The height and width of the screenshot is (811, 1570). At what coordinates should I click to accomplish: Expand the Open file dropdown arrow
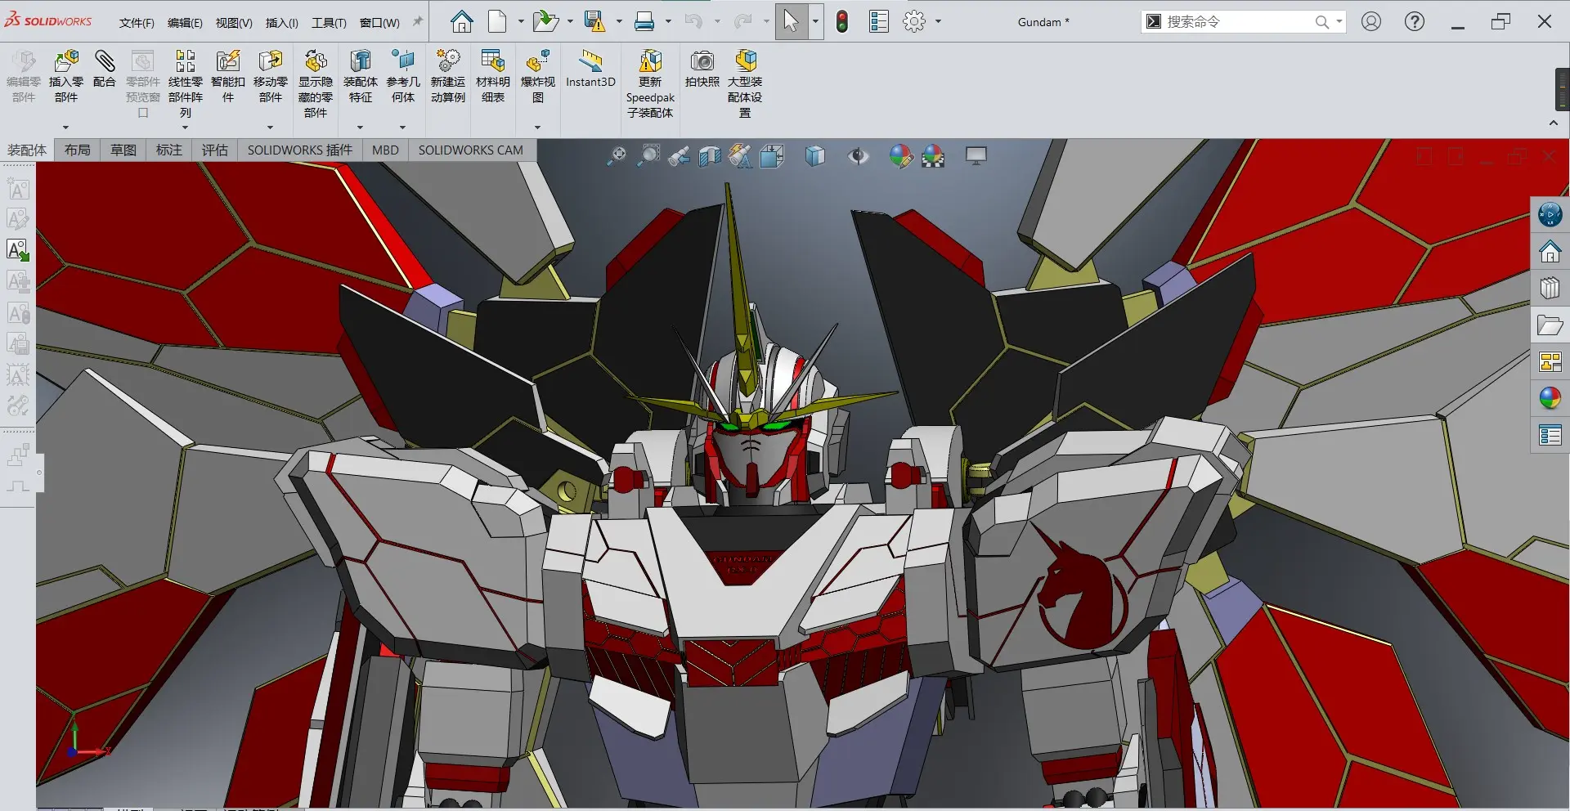570,21
